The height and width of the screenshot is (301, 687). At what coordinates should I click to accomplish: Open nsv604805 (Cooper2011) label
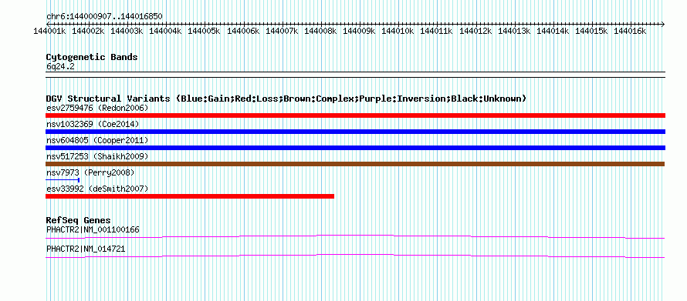(97, 140)
